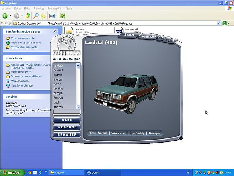Image resolution: width=234 pixels, height=176 pixels.
Task: Select dumper in the vehicle list
Action: click(x=65, y=93)
